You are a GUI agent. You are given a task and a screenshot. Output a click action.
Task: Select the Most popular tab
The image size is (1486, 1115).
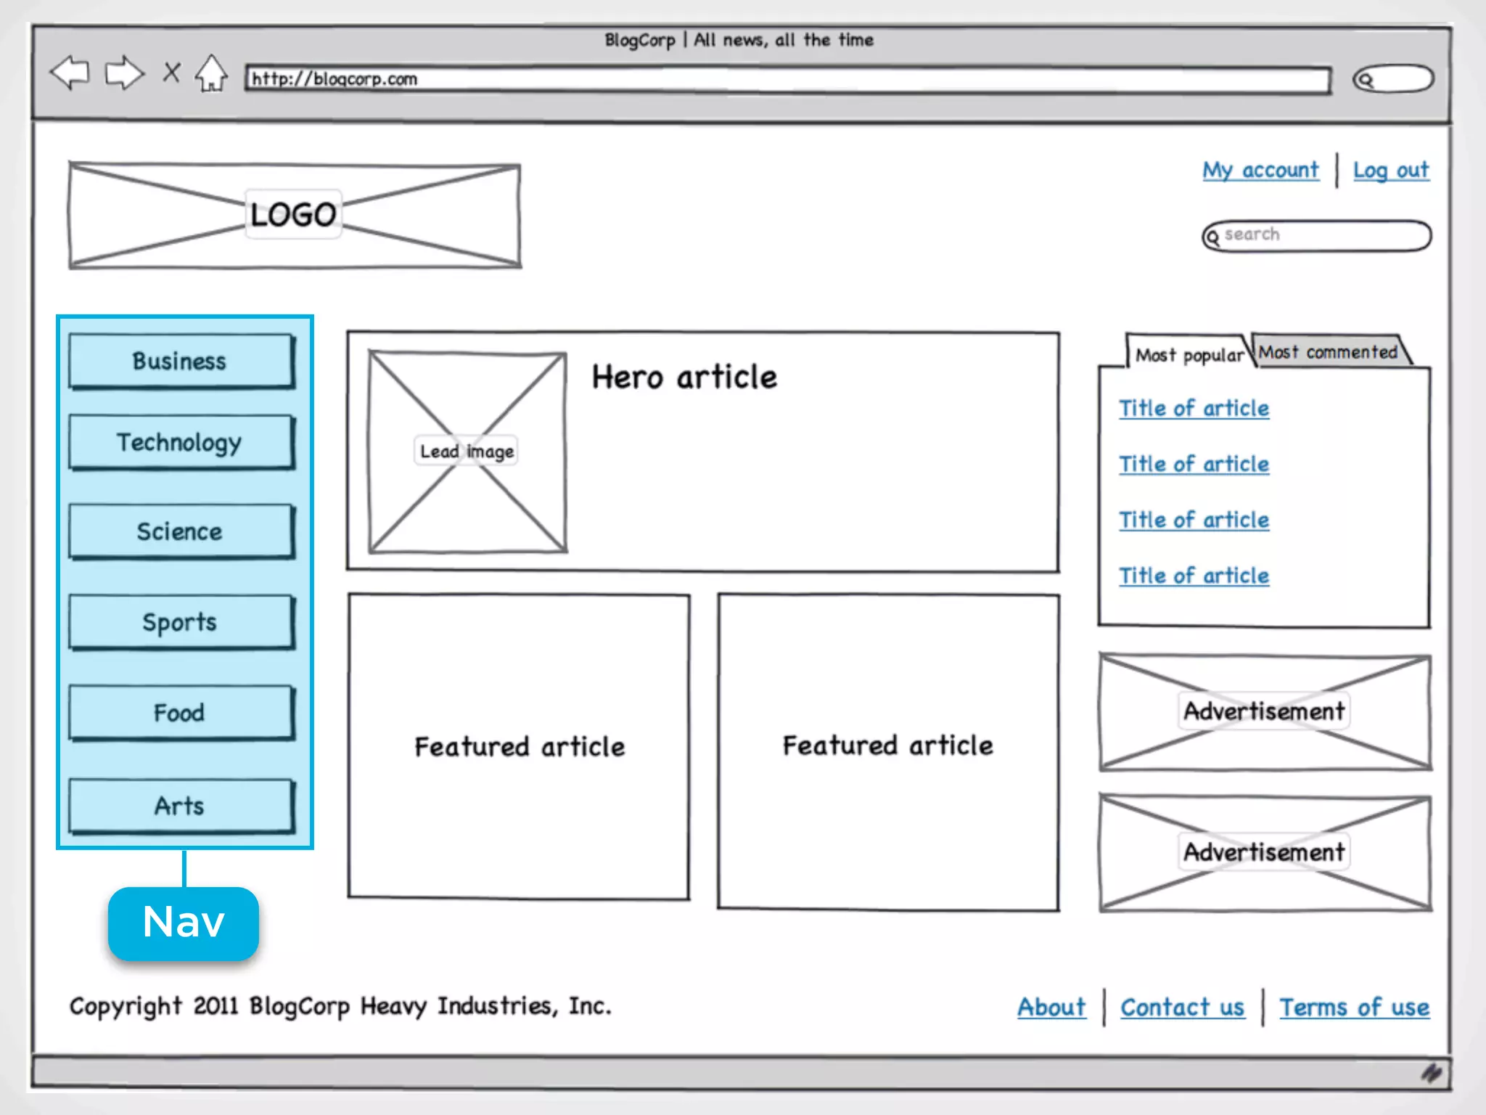tap(1189, 355)
